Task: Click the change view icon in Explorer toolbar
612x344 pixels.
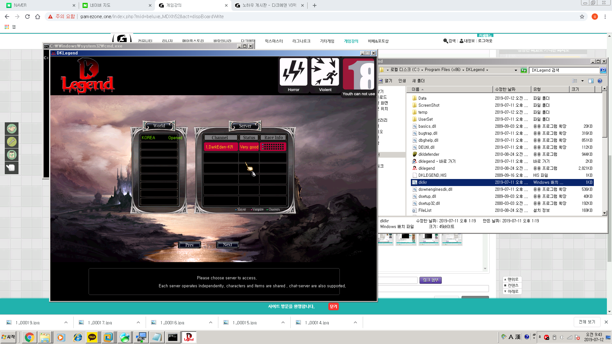Action: 575,81
